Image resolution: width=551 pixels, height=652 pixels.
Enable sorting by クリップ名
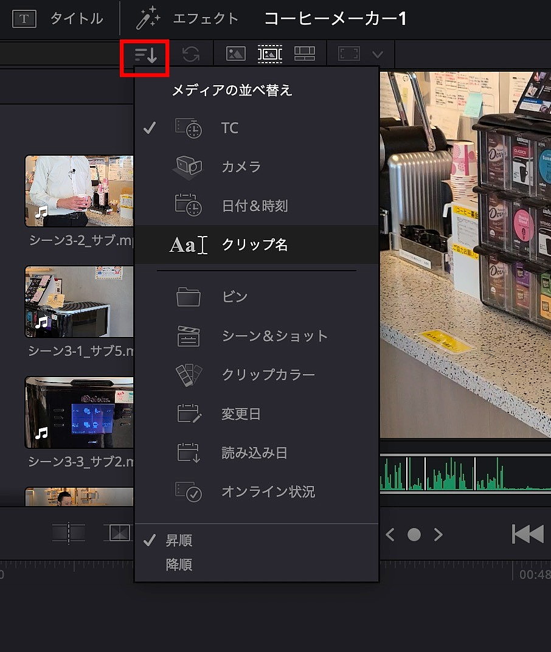click(x=254, y=244)
